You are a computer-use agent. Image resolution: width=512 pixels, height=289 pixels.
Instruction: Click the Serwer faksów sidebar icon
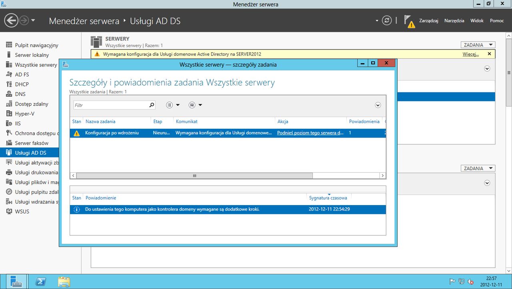(x=9, y=143)
